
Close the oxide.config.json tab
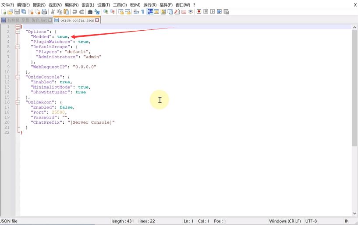[97, 20]
